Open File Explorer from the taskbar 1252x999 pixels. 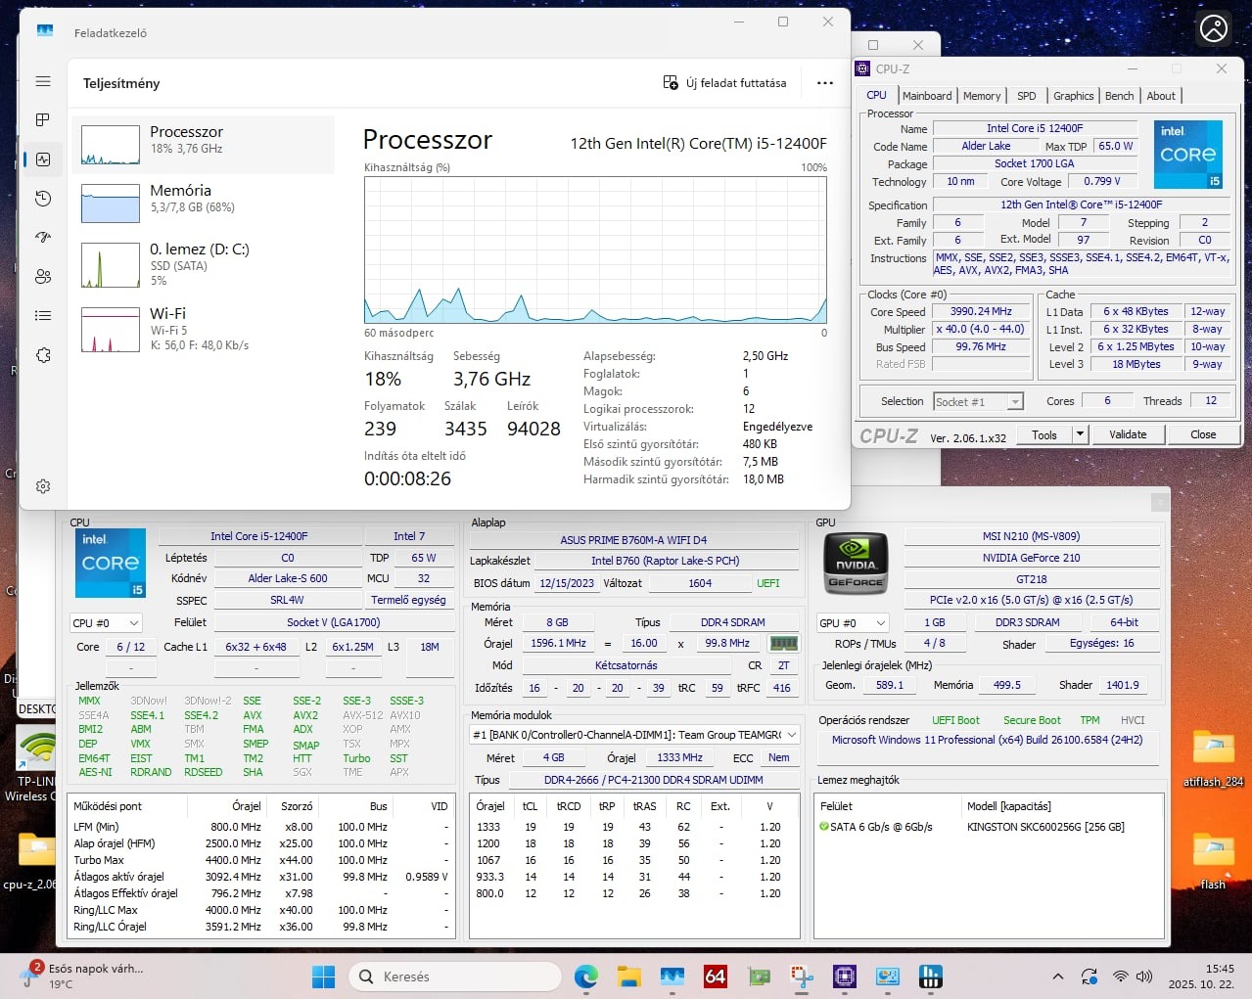pos(628,976)
